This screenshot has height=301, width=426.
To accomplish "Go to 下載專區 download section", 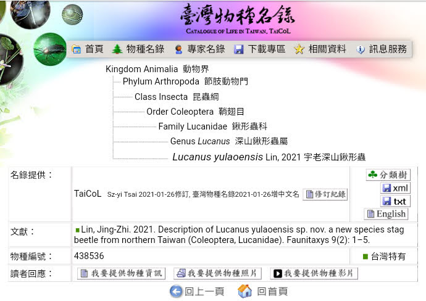I will point(259,49).
